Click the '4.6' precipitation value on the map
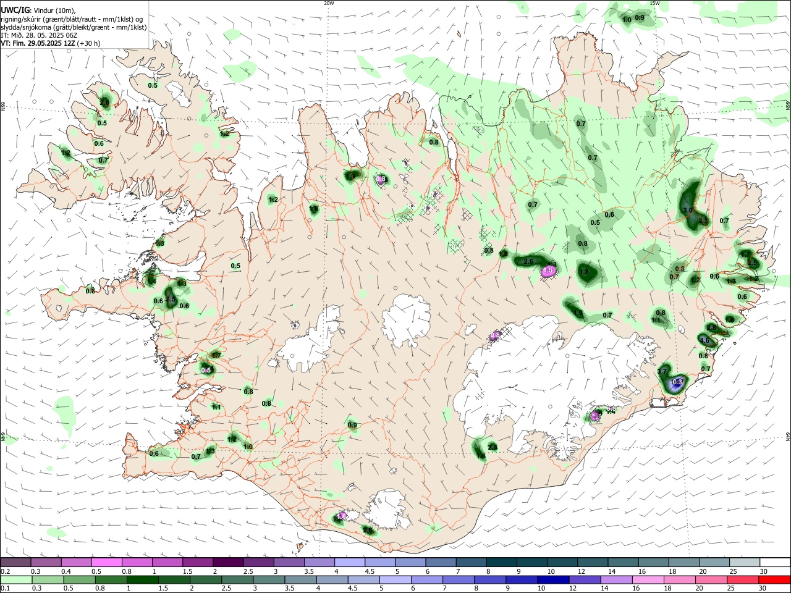 (x=704, y=340)
